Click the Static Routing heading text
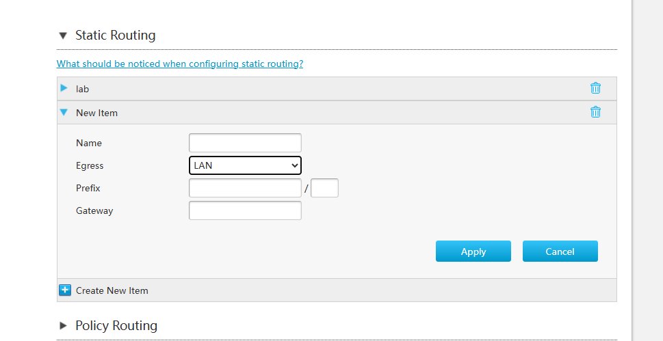The height and width of the screenshot is (341, 663). tap(116, 35)
